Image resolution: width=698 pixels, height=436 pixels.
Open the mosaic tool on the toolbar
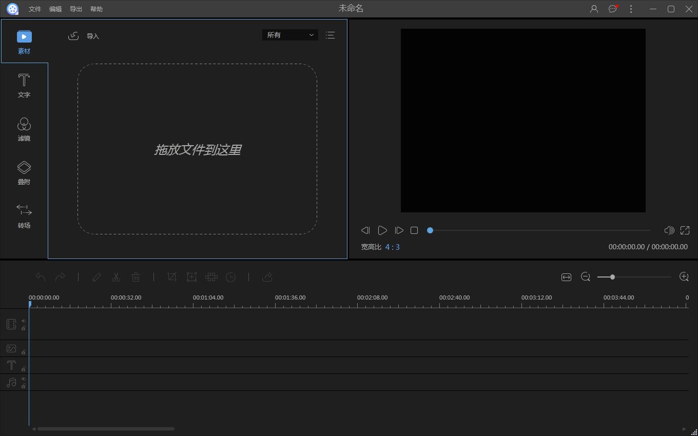(x=211, y=277)
